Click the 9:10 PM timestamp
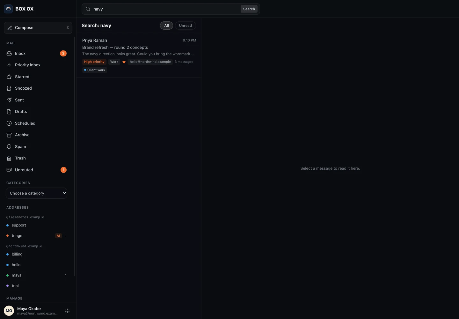The width and height of the screenshot is (459, 319). [189, 41]
